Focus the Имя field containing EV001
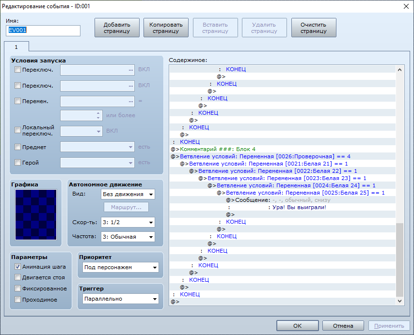 [x=43, y=30]
